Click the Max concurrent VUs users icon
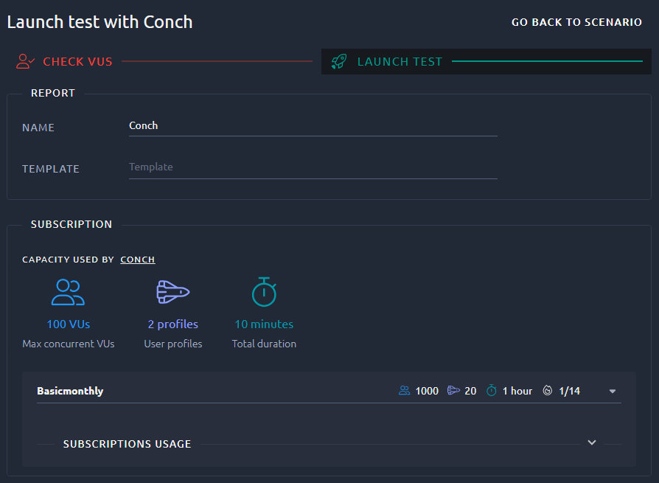659x483 pixels. click(x=68, y=292)
